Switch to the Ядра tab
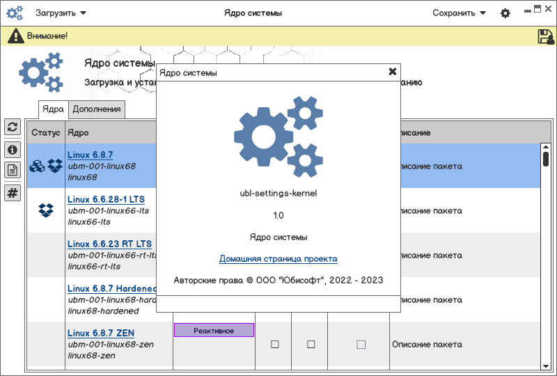 pyautogui.click(x=53, y=109)
